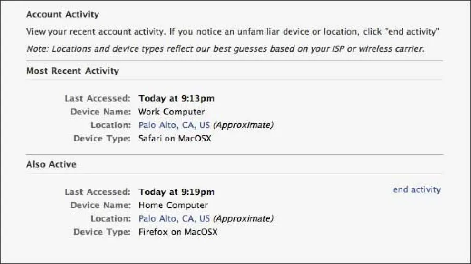
Task: Click the Work Computer device name
Action: pos(171,112)
